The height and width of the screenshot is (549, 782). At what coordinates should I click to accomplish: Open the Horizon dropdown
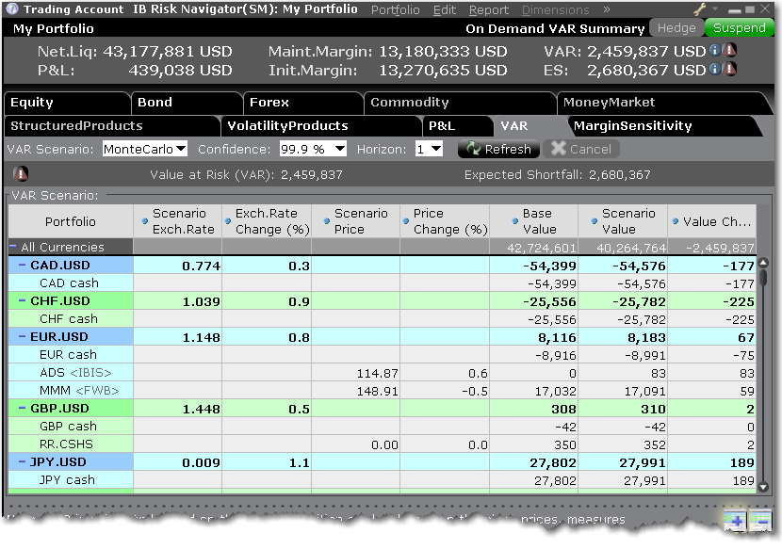(429, 149)
